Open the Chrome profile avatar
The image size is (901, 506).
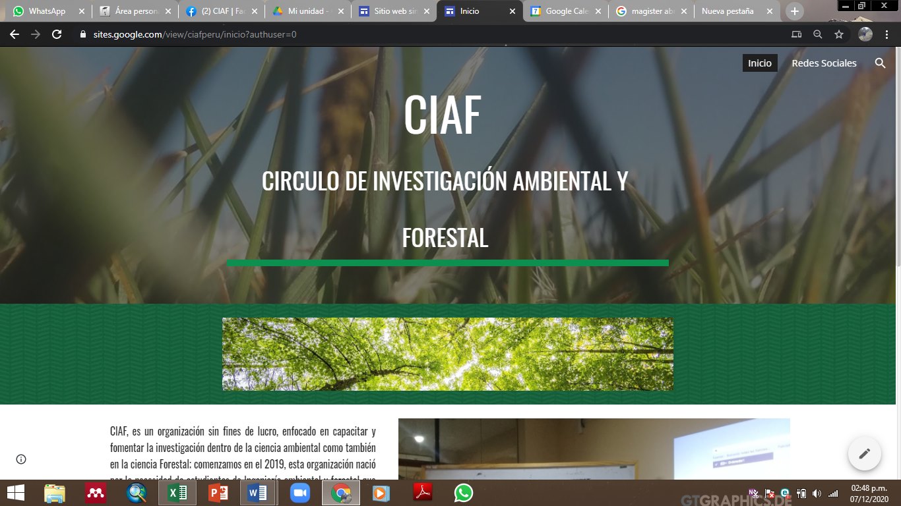(x=865, y=34)
